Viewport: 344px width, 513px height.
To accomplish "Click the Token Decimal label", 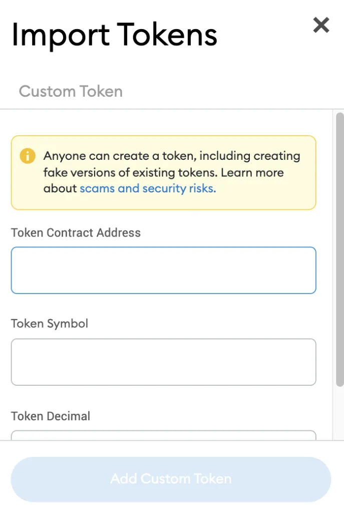I will 51,416.
